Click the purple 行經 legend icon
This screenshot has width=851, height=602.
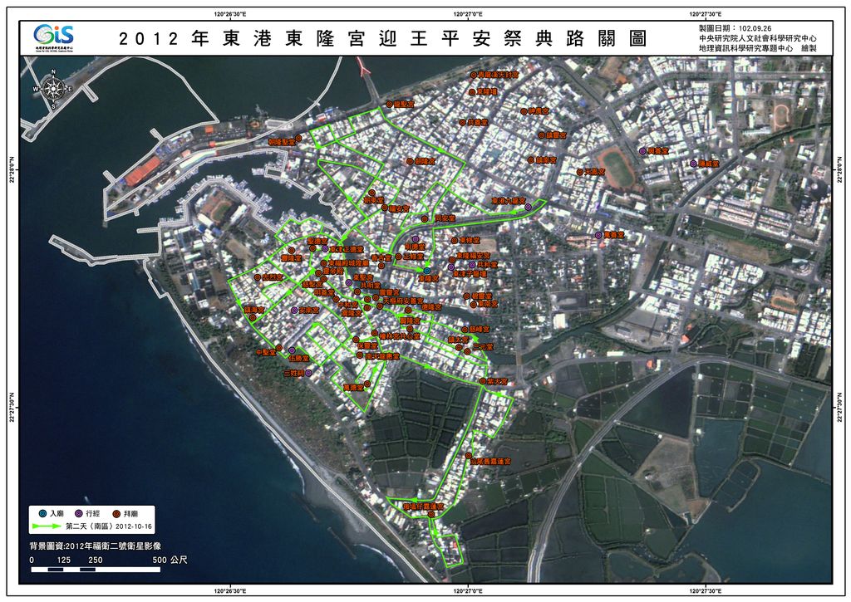78,514
